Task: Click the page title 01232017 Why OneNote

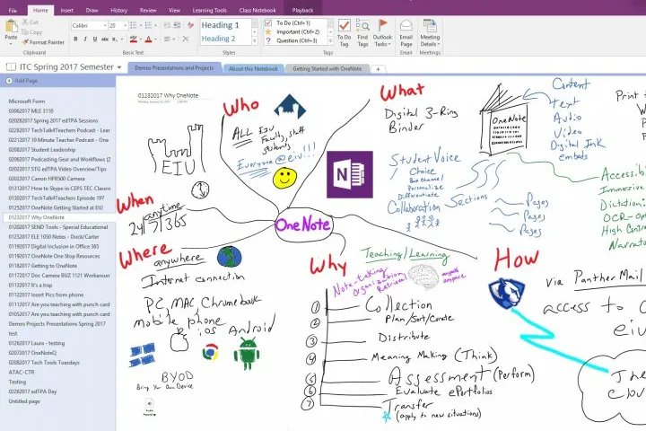Action: (168, 95)
